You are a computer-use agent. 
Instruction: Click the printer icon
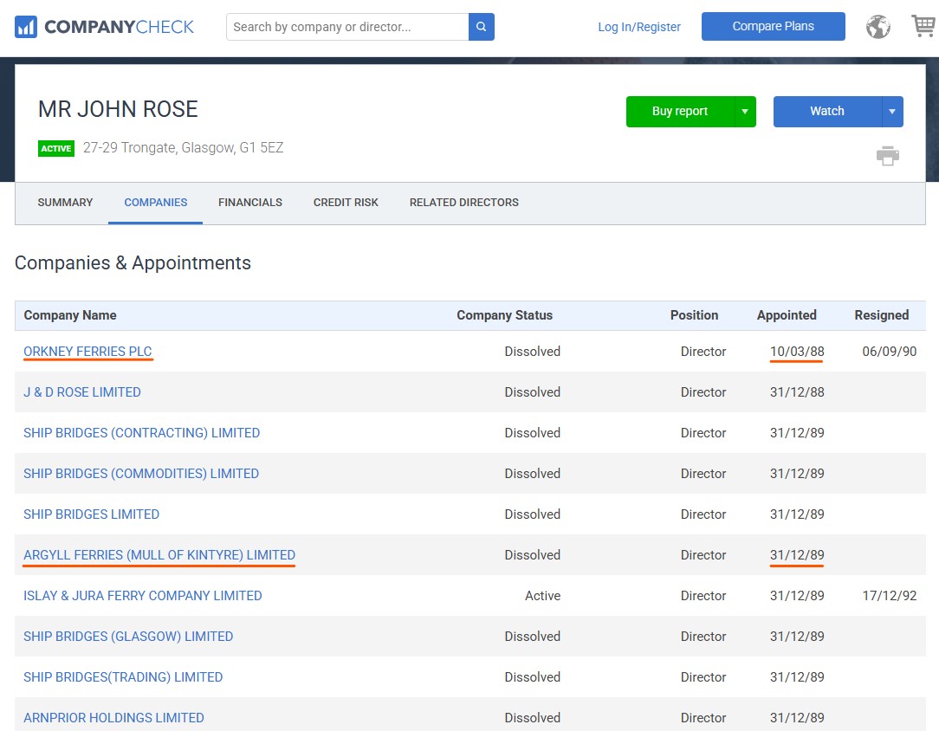(x=888, y=156)
